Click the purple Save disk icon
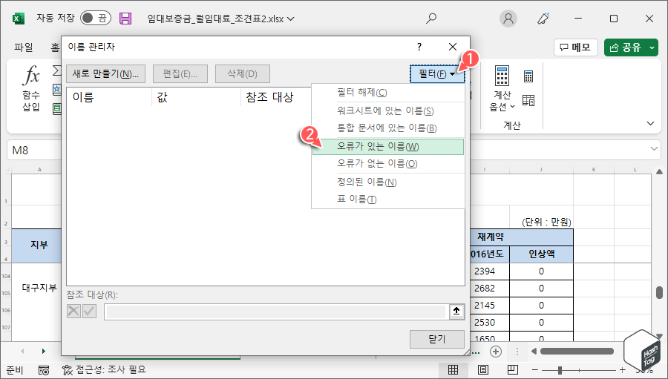Screen dimensions: 668x379 125,19
